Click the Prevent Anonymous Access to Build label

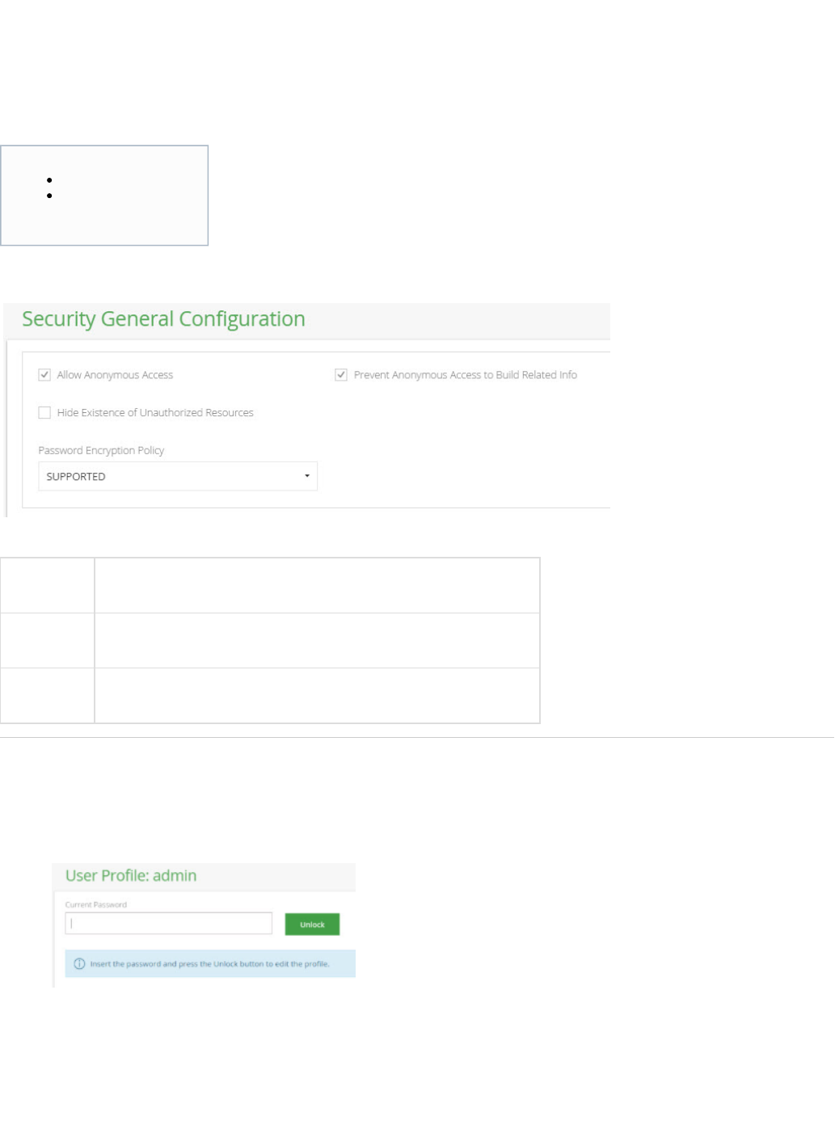click(x=465, y=375)
